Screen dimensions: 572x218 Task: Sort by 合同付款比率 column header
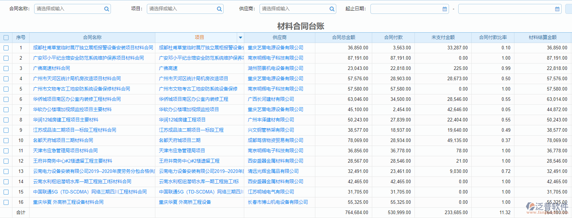pos(493,37)
